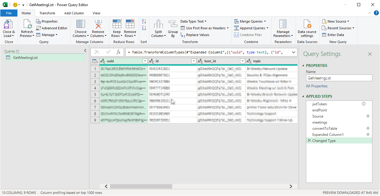380x196 pixels.
Task: Delete the Changed Type step with the X
Action: click(310, 141)
